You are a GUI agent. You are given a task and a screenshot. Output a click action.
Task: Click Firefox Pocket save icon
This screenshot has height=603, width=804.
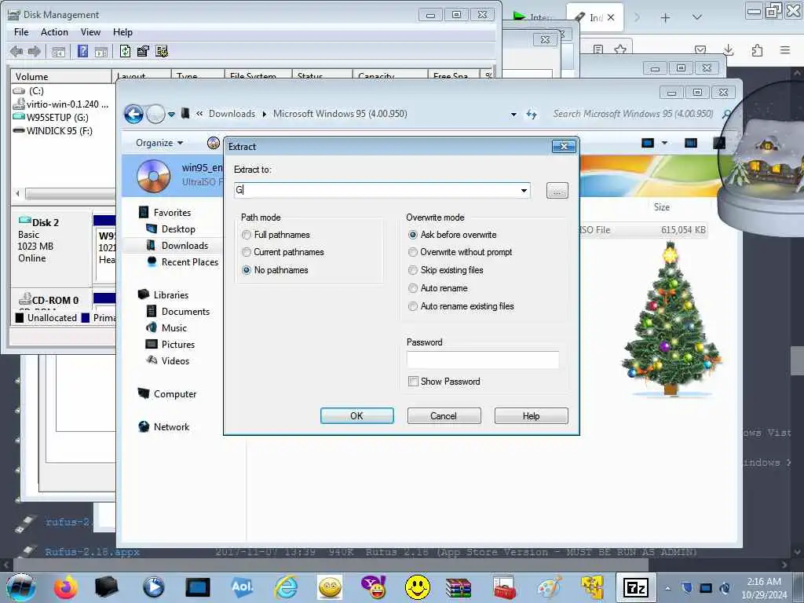[700, 49]
